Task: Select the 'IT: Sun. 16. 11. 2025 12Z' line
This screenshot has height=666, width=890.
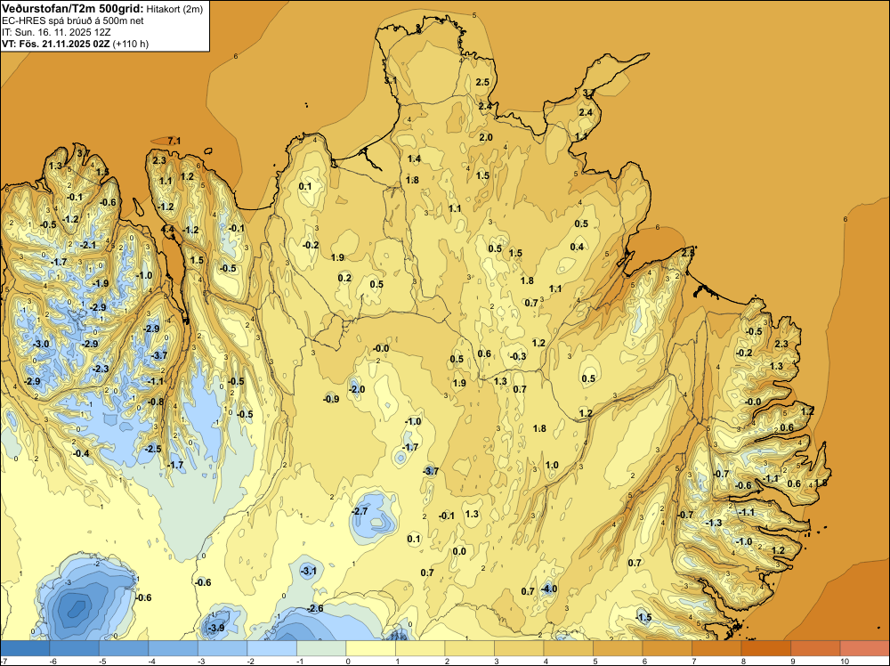Action: (x=56, y=32)
